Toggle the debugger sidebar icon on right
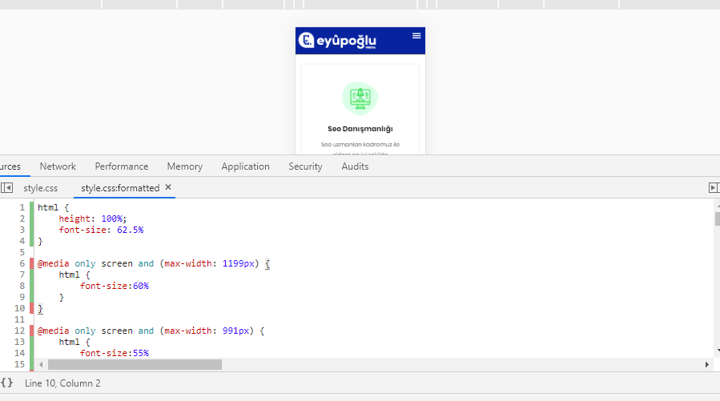 [713, 187]
